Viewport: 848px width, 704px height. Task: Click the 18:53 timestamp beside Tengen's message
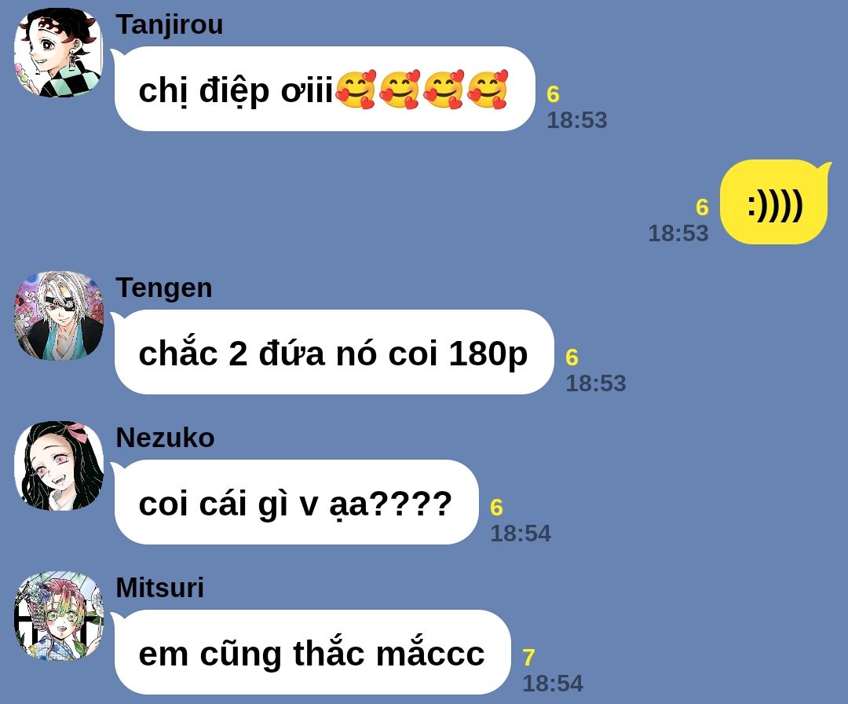click(595, 383)
